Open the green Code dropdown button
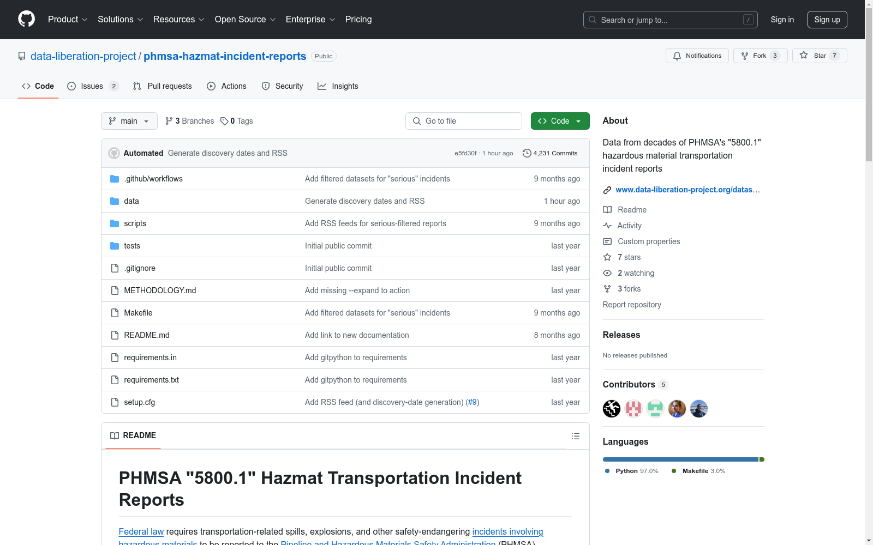Viewport: 873px width, 545px height. click(560, 121)
